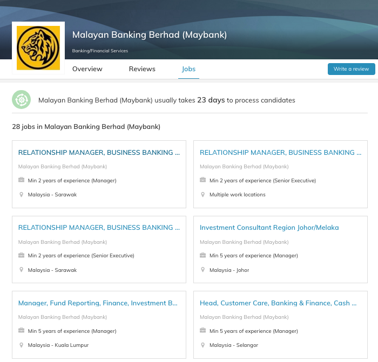The height and width of the screenshot is (362, 378).
Task: Open the Overview tab
Action: pos(87,69)
